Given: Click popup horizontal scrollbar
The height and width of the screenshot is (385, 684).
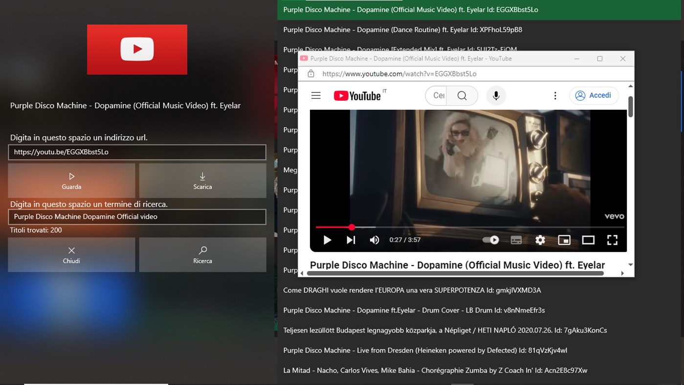Looking at the screenshot, I should [x=456, y=273].
